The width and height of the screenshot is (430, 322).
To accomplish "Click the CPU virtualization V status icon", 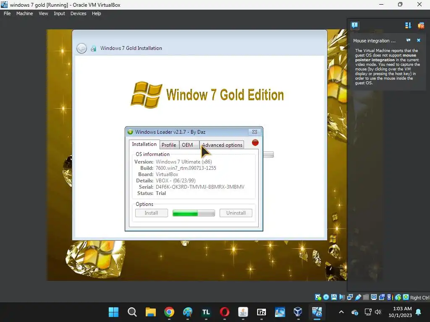I will point(390,297).
